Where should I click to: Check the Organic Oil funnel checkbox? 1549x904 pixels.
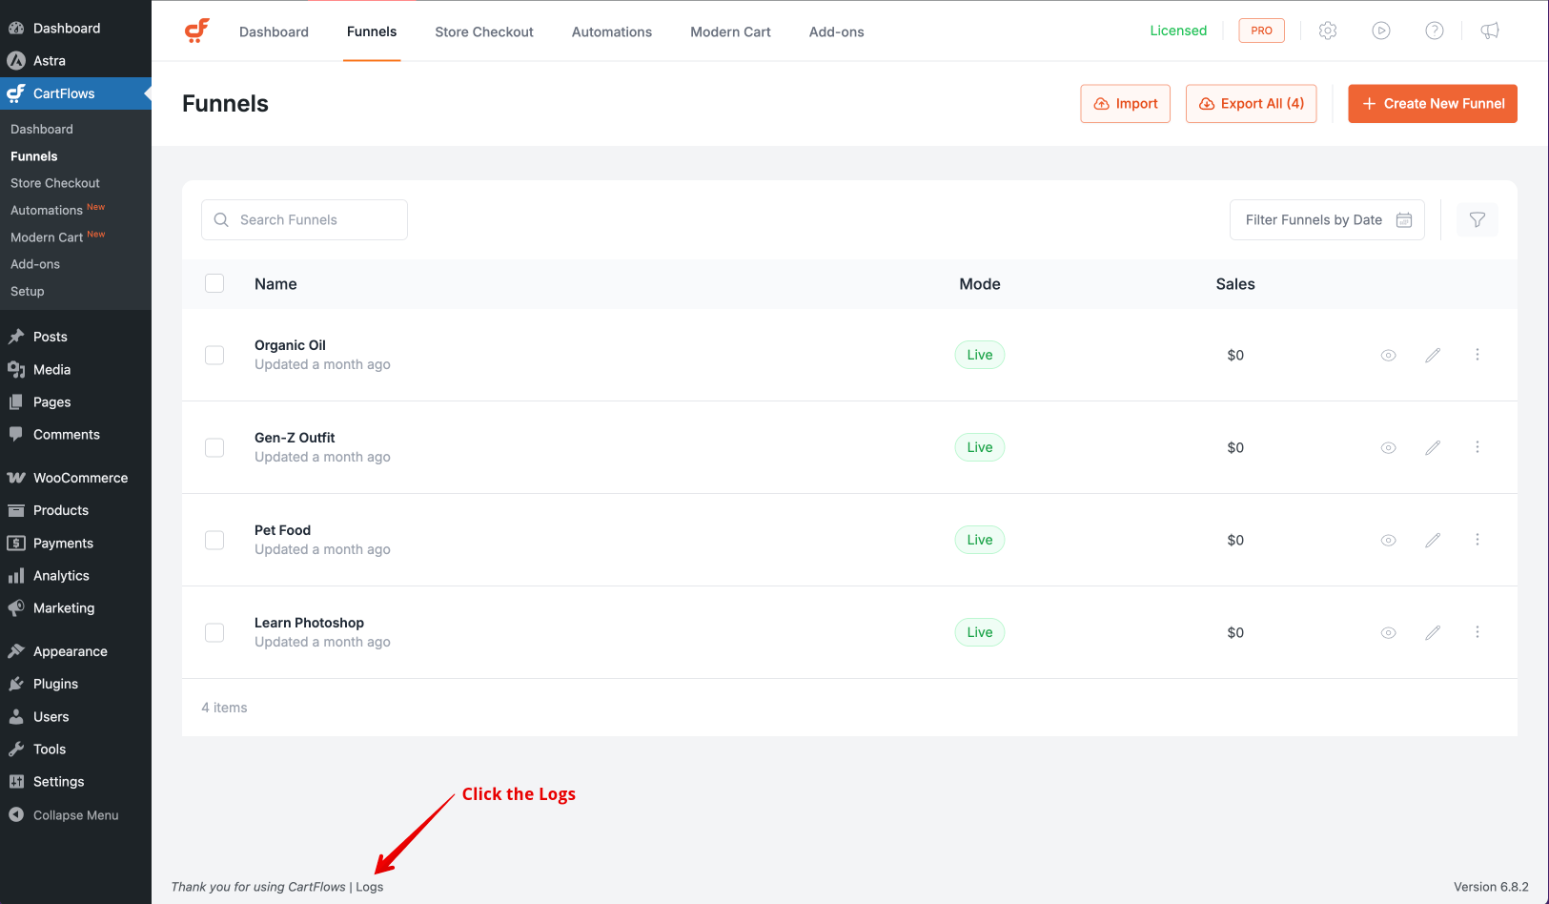pyautogui.click(x=214, y=355)
